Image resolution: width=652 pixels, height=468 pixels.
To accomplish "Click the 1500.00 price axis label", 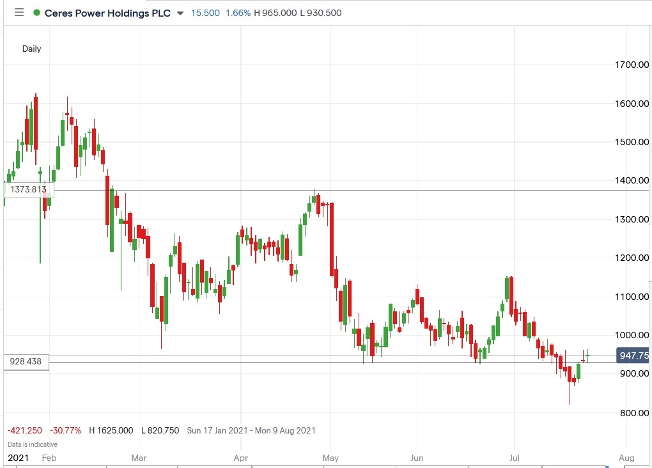I will coord(632,142).
